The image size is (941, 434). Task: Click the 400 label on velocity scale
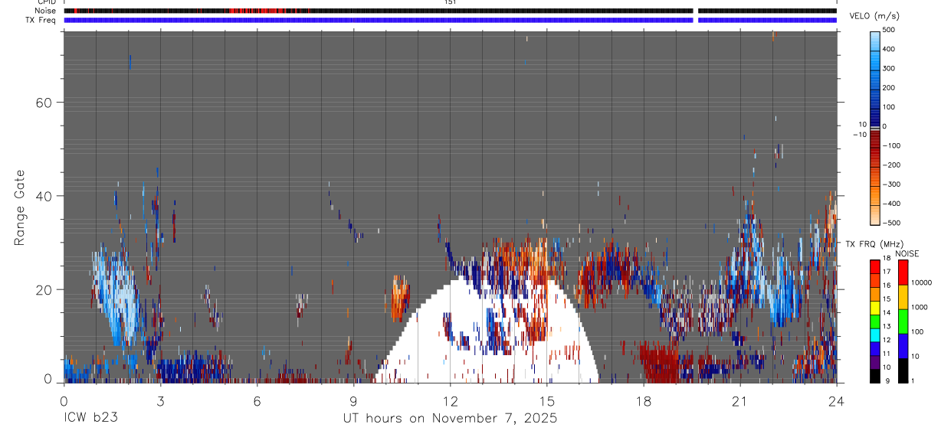[888, 49]
